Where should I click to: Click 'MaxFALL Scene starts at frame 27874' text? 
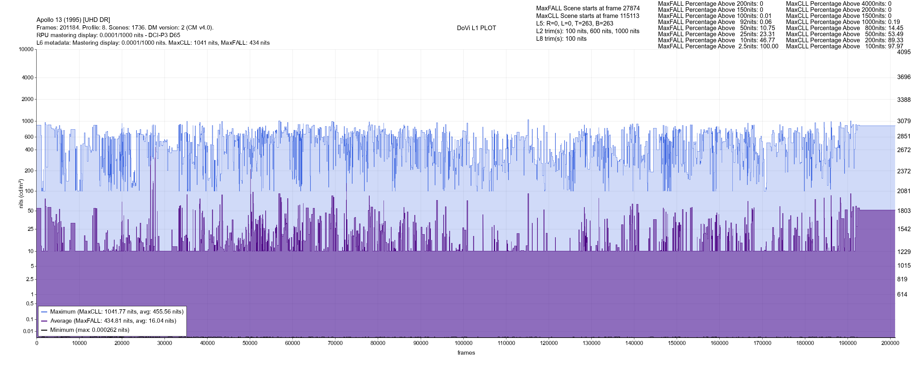(x=588, y=8)
